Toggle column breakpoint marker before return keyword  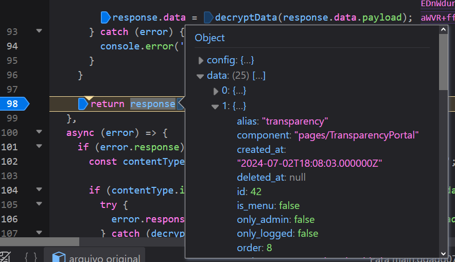83,104
